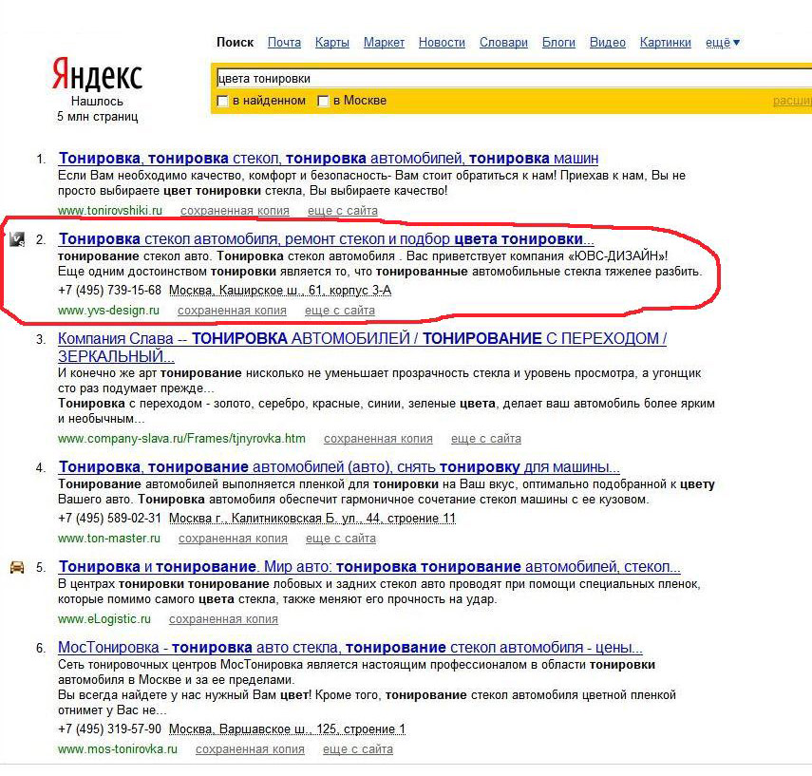Show more from ton-master.ru site

tap(341, 539)
